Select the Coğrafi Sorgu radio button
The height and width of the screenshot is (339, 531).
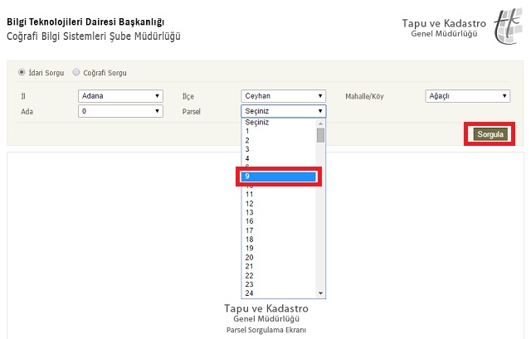tap(76, 72)
